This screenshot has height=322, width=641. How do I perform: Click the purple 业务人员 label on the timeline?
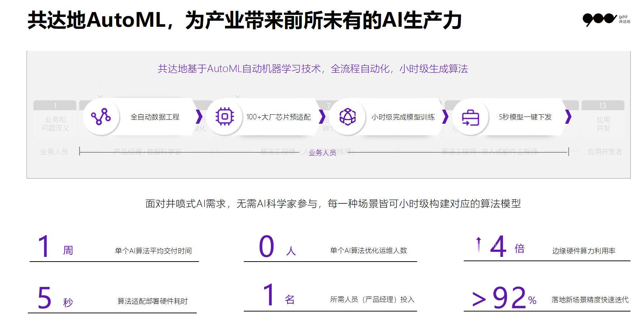point(322,153)
